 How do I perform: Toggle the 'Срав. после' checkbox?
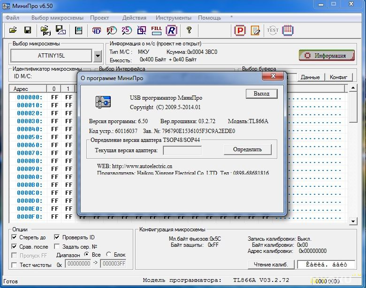14,246
